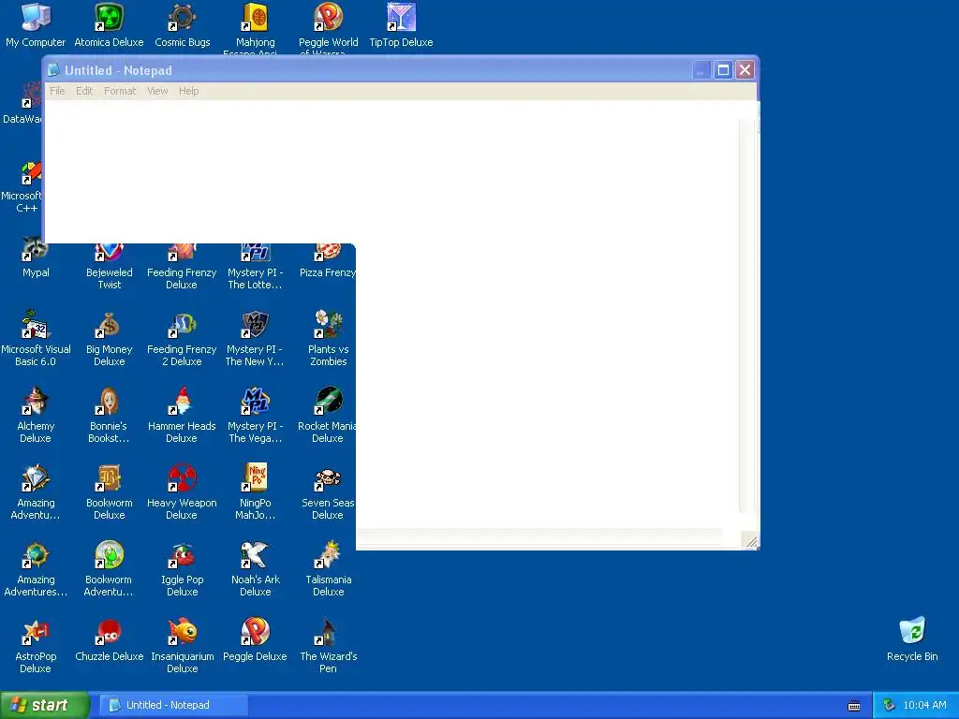
Task: Select Amazing Adventures shortcut with compass icon
Action: click(36, 568)
